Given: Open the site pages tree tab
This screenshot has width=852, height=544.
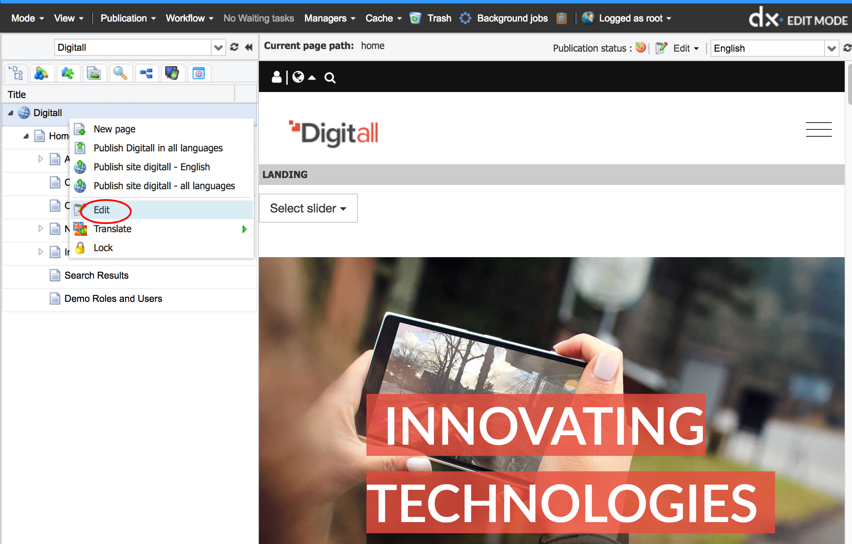Looking at the screenshot, I should (16, 73).
